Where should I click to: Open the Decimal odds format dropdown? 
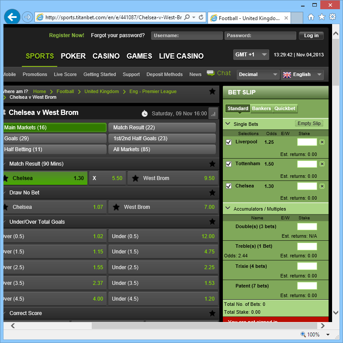258,75
